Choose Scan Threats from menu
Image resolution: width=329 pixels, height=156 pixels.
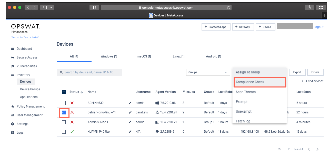pyautogui.click(x=260, y=92)
